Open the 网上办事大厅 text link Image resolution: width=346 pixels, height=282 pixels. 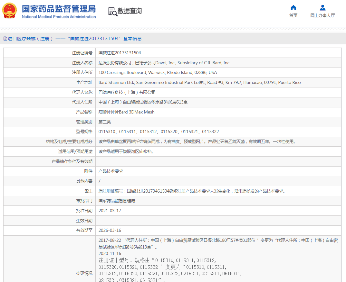[322, 15]
